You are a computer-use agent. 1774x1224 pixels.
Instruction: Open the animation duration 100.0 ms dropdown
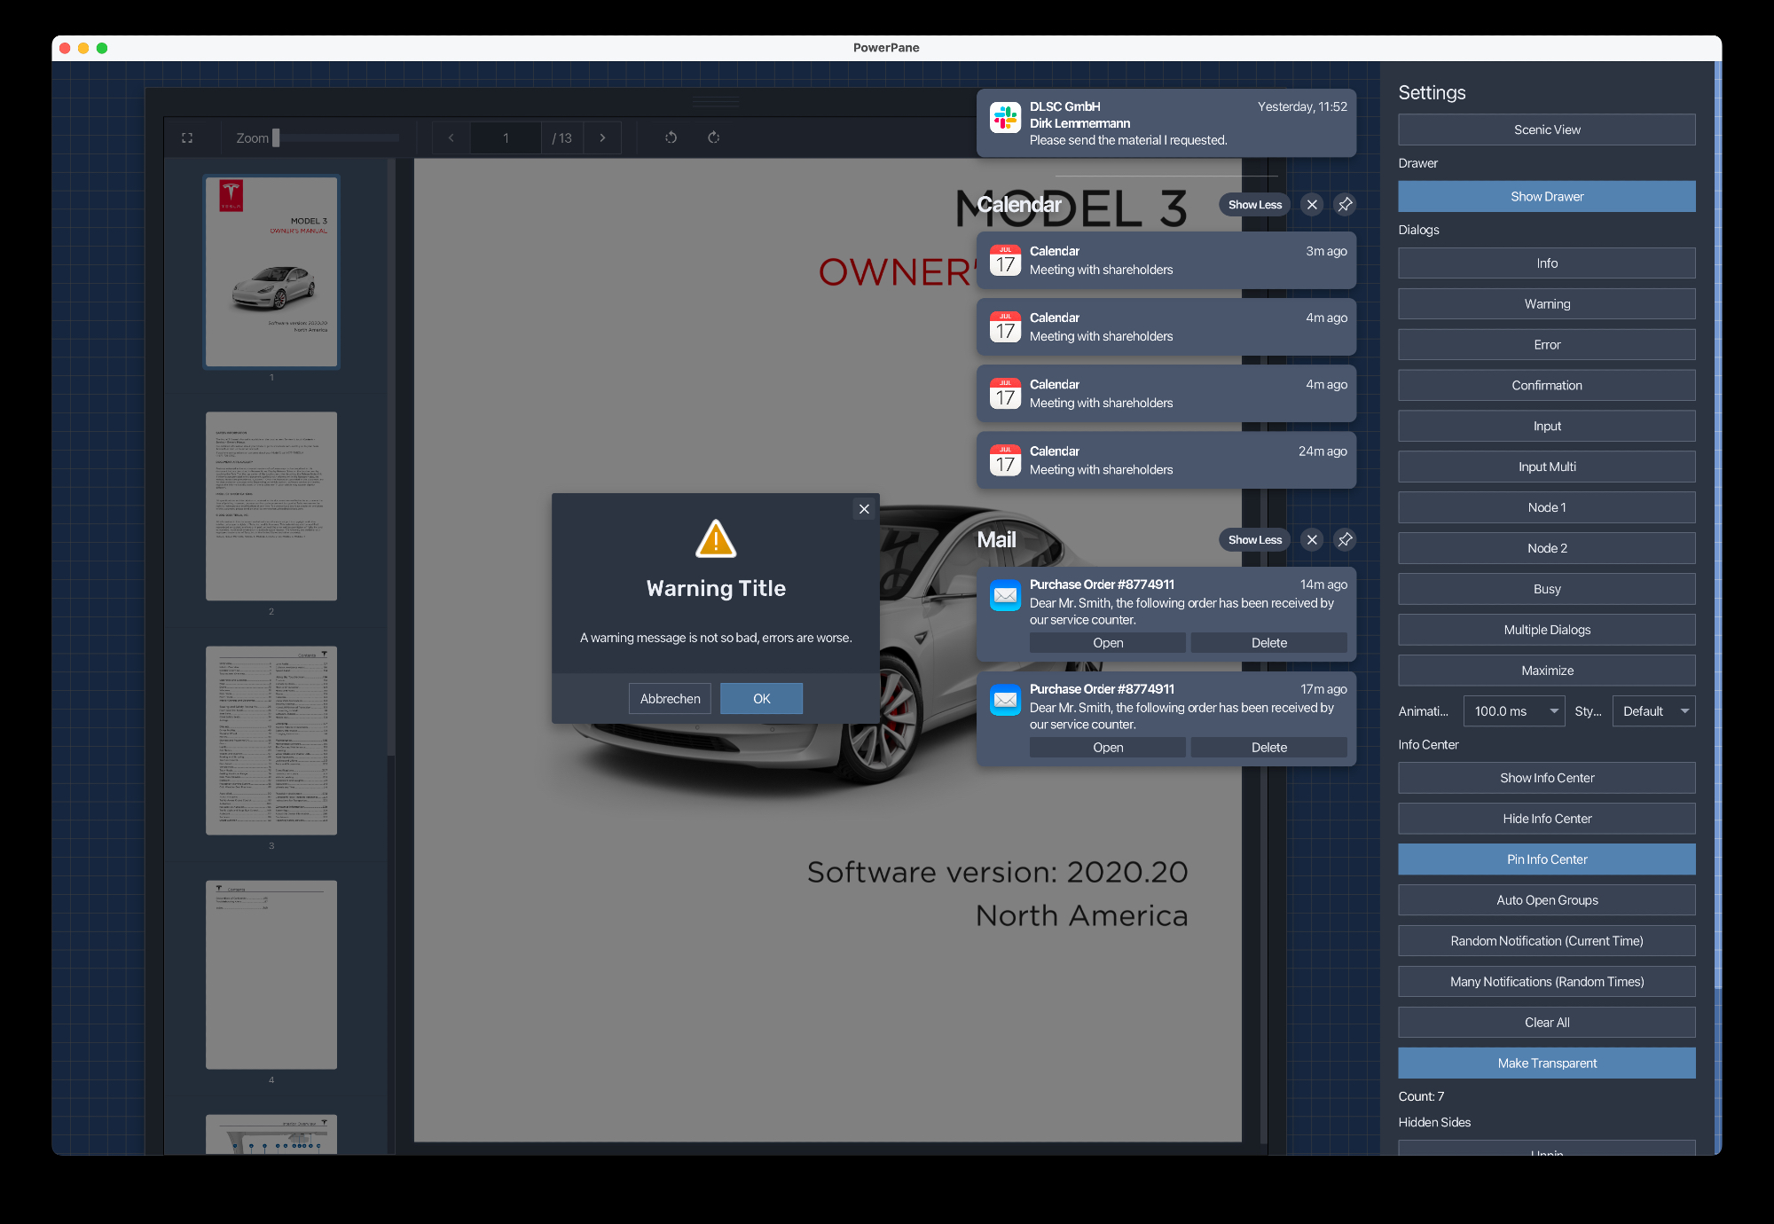pyautogui.click(x=1513, y=711)
